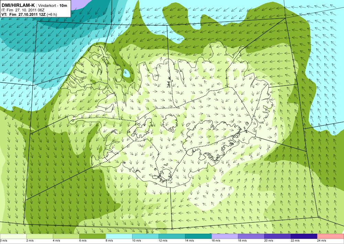Click the "0 m/s" legend label
This screenshot has width=344, height=244.
click(3, 241)
